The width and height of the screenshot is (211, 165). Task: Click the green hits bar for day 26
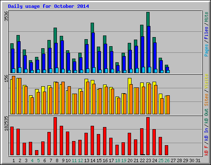click(x=166, y=66)
